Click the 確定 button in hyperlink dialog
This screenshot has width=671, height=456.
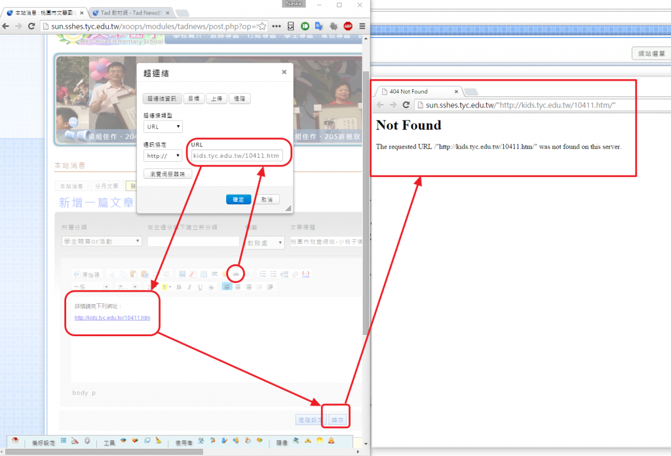pos(238,199)
